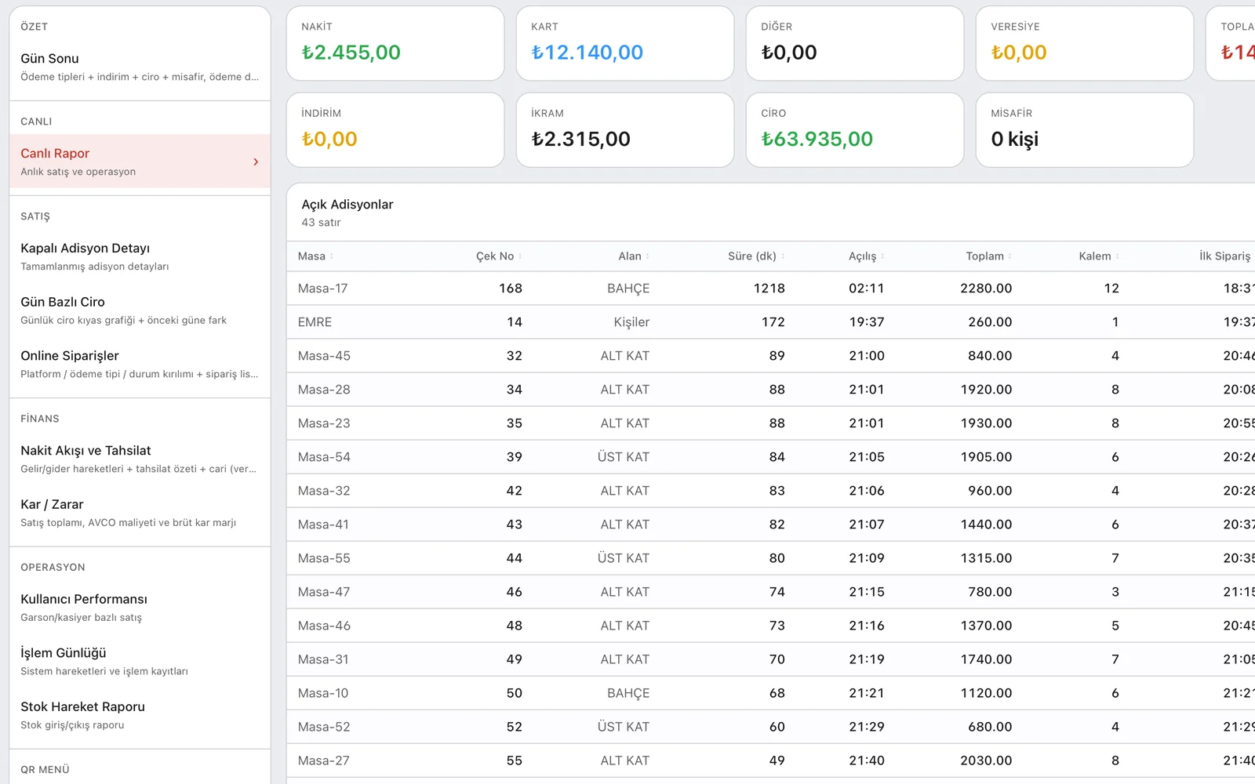Open Kapalı Adisyon Detayı report
1255x784 pixels.
click(140, 256)
